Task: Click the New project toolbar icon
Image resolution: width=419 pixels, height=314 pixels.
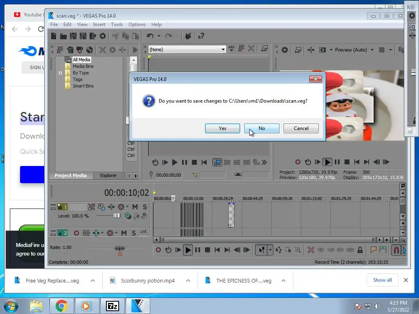Action: coord(54,36)
